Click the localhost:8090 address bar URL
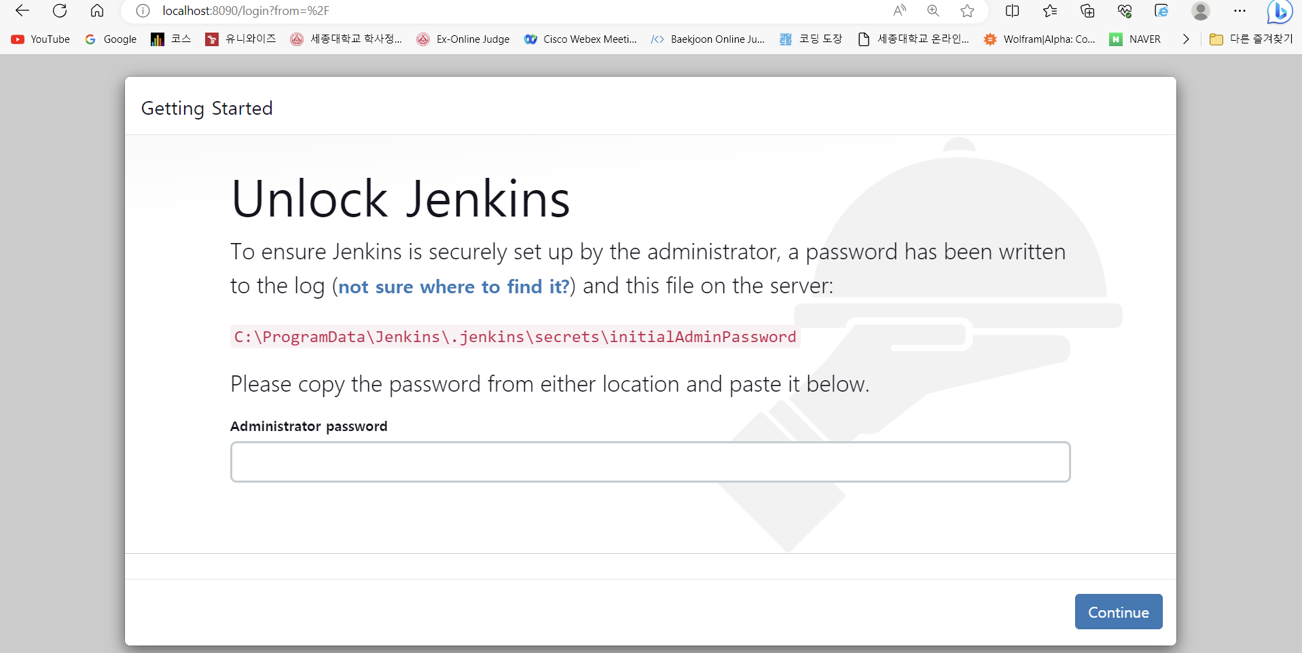Screen dimensions: 1302x653 (x=246, y=11)
